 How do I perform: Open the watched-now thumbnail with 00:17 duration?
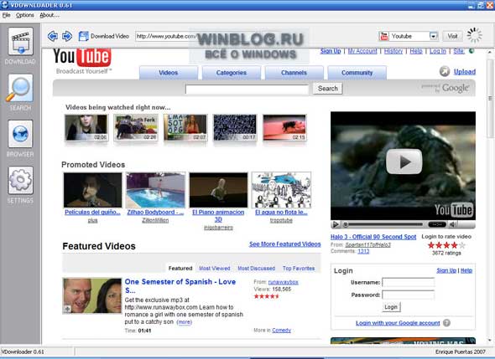(235, 127)
